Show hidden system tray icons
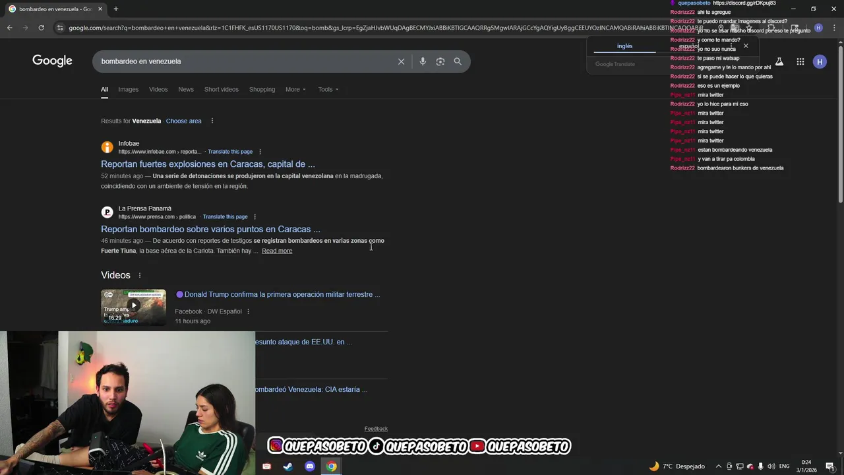 click(719, 466)
